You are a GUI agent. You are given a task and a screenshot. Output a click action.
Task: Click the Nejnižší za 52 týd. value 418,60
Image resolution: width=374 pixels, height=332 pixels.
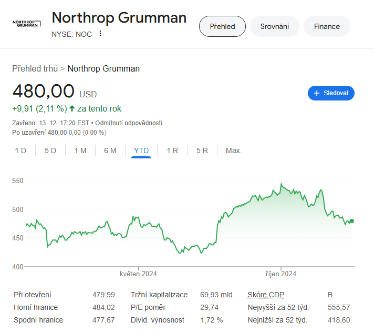pyautogui.click(x=339, y=320)
